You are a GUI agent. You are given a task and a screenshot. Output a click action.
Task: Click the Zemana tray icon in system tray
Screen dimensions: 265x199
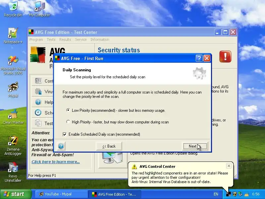235,194
